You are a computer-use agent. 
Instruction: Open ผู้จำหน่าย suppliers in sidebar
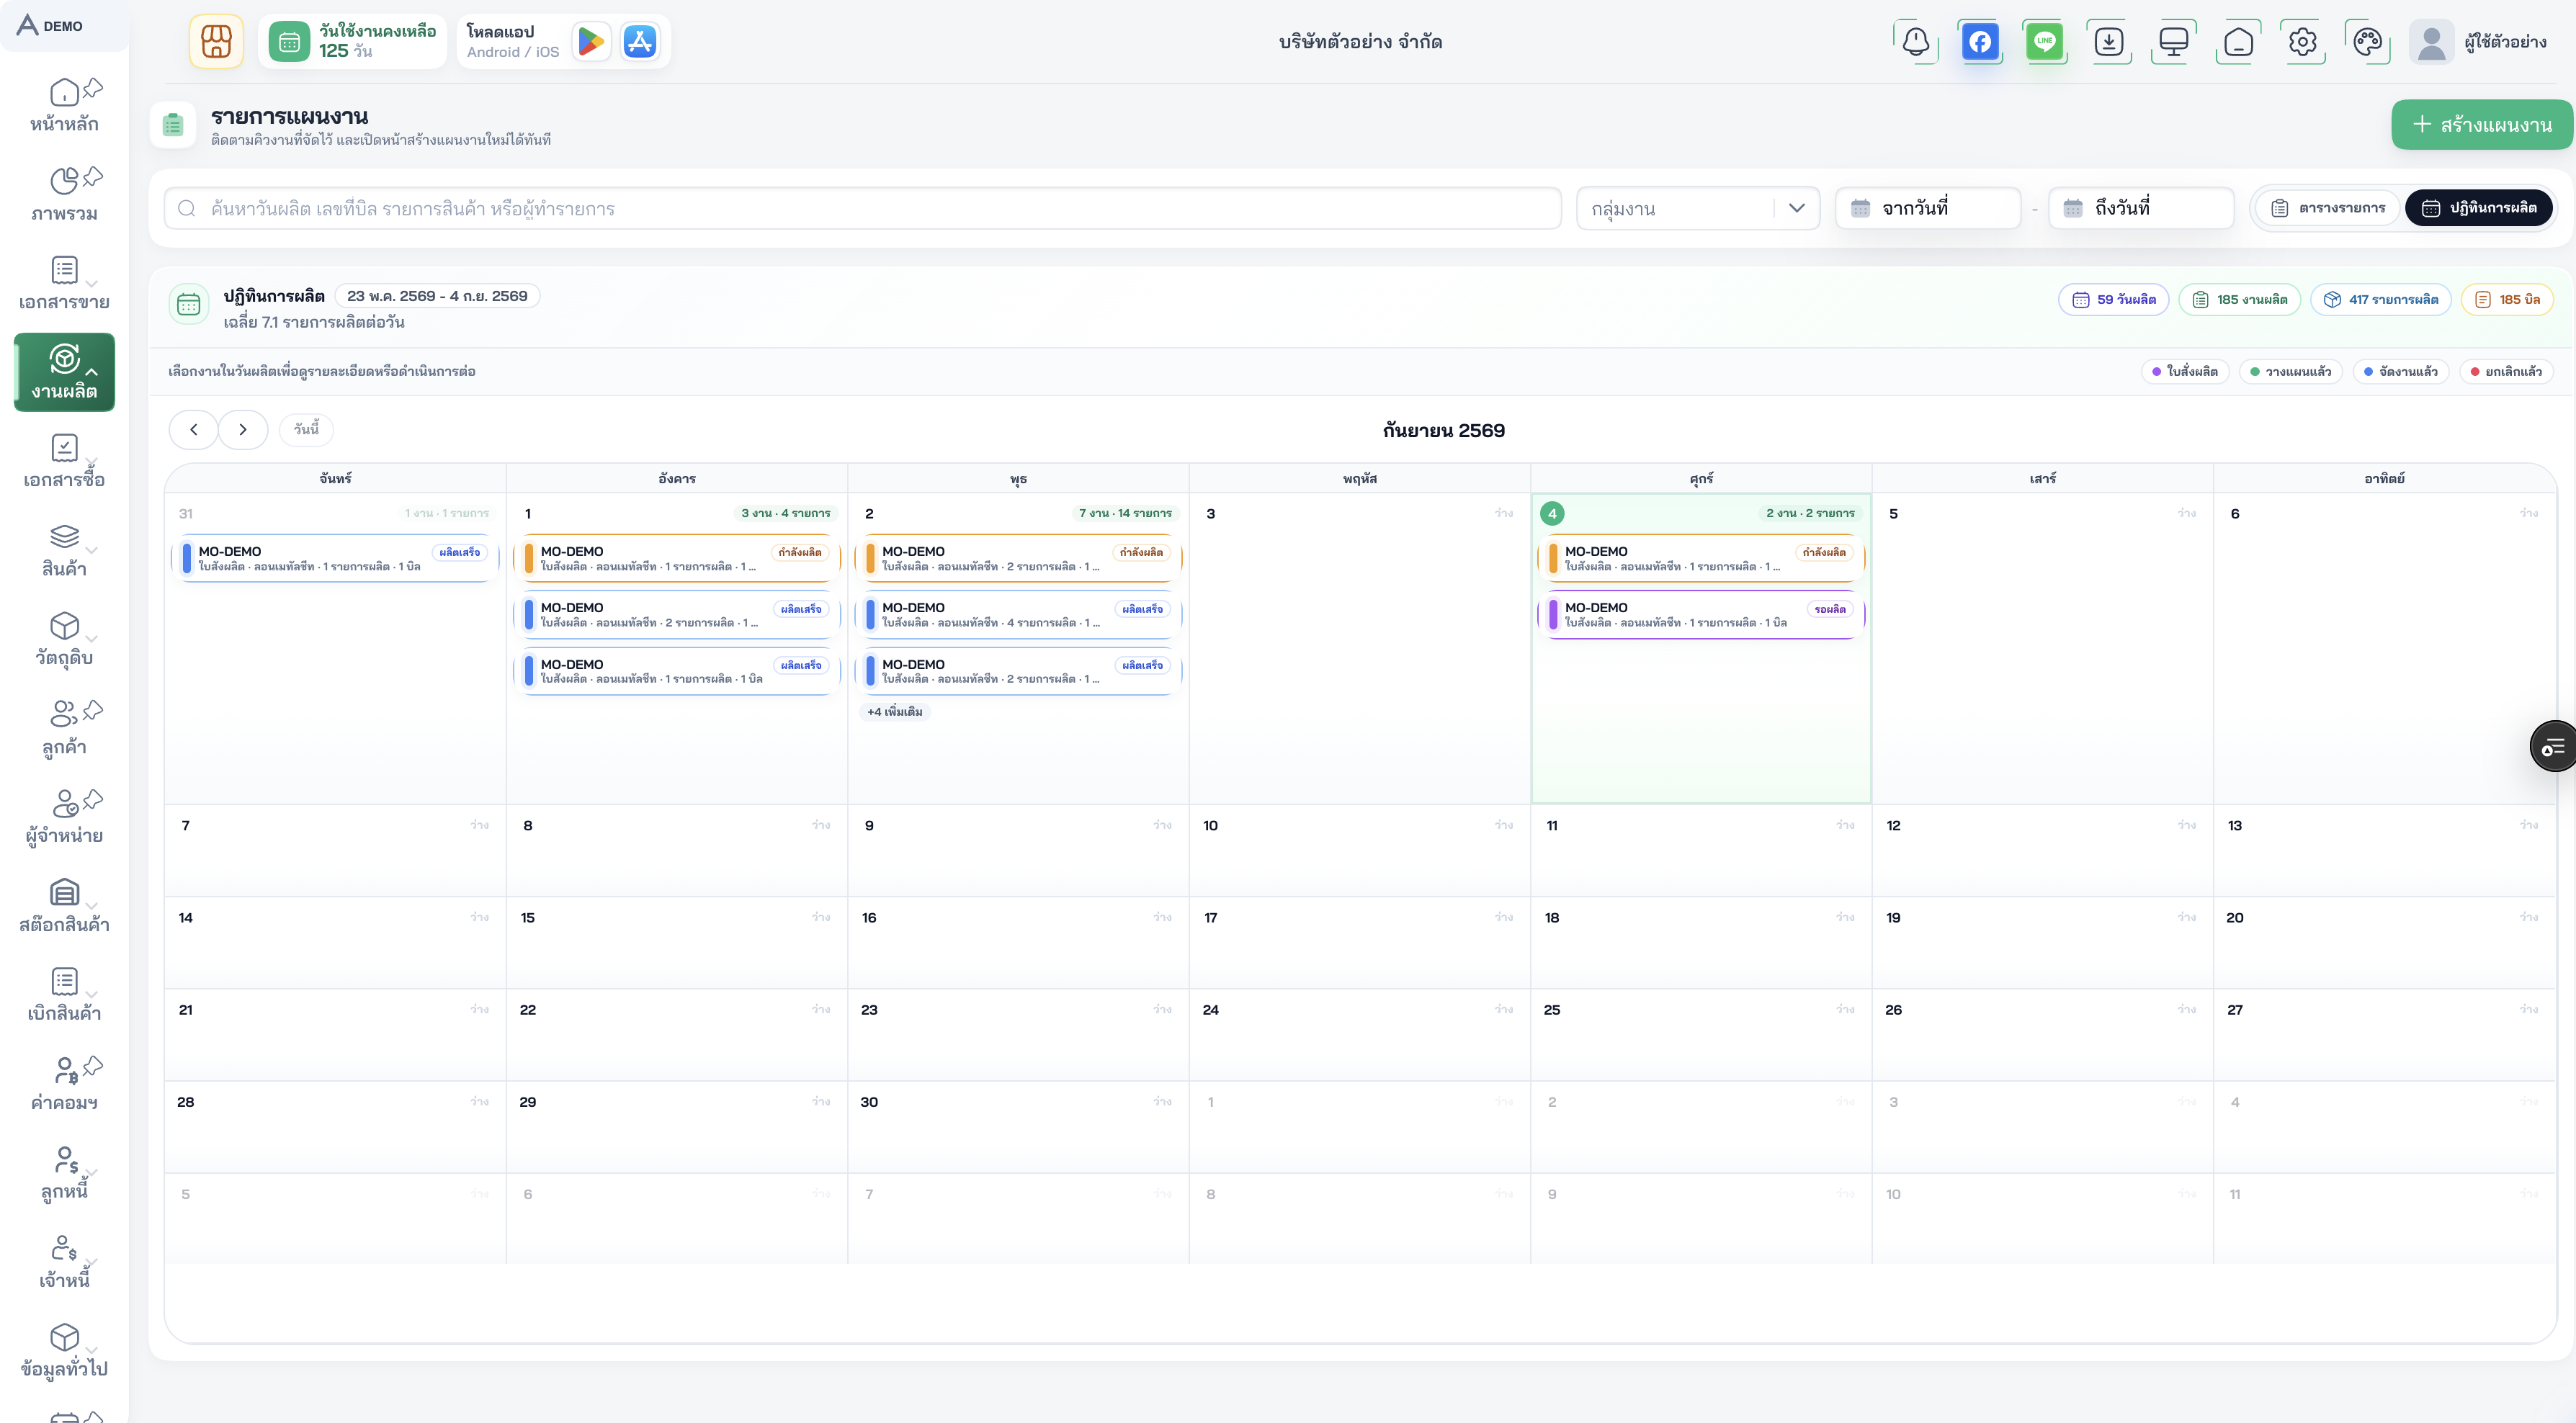64,817
